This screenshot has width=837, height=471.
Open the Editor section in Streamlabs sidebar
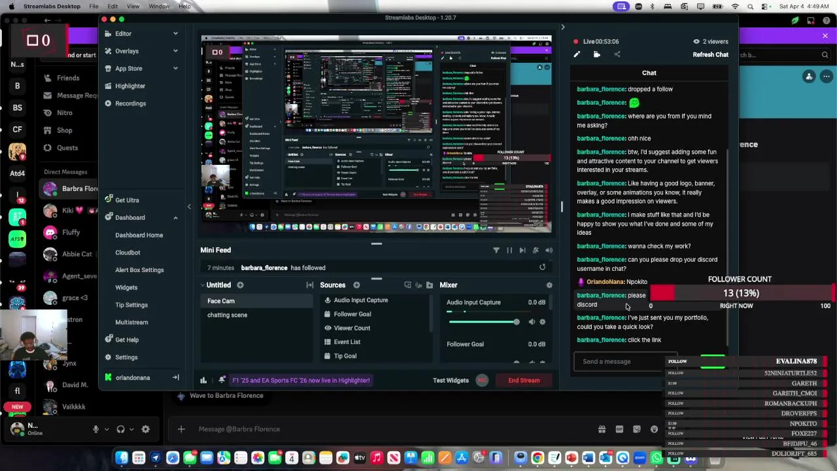click(x=123, y=33)
